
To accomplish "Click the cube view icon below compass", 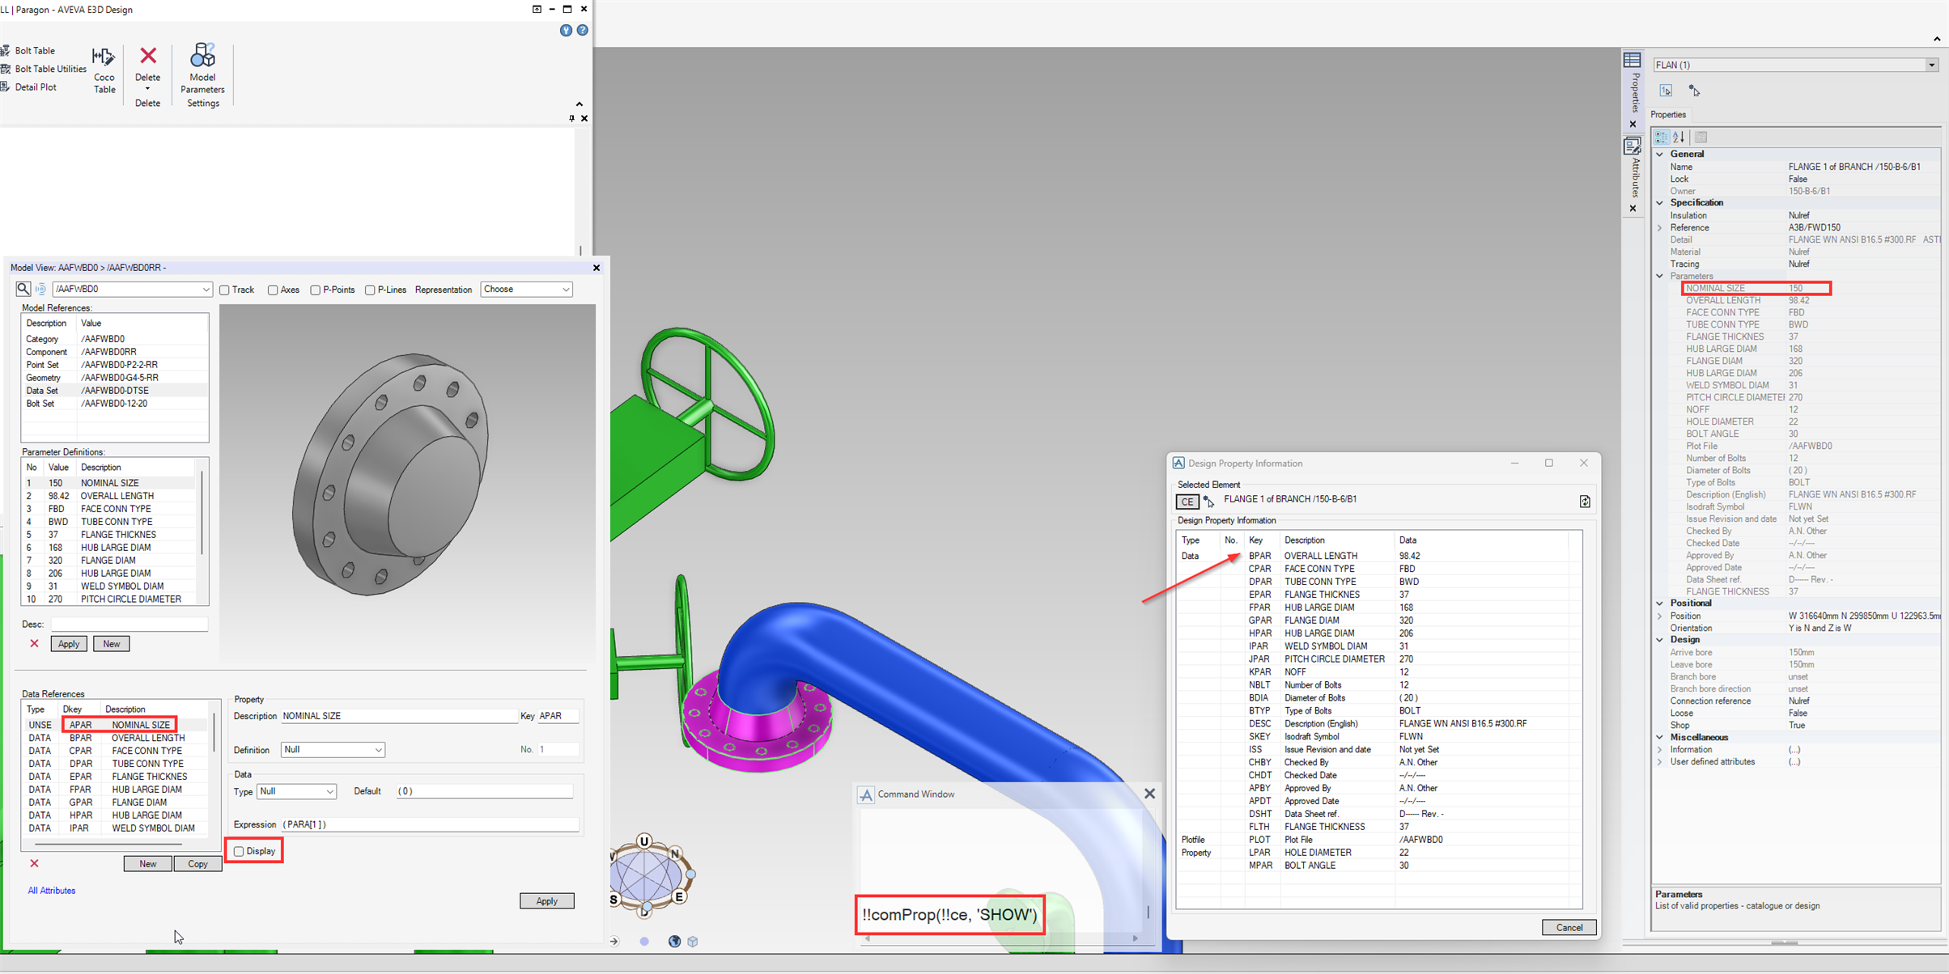I will point(693,941).
